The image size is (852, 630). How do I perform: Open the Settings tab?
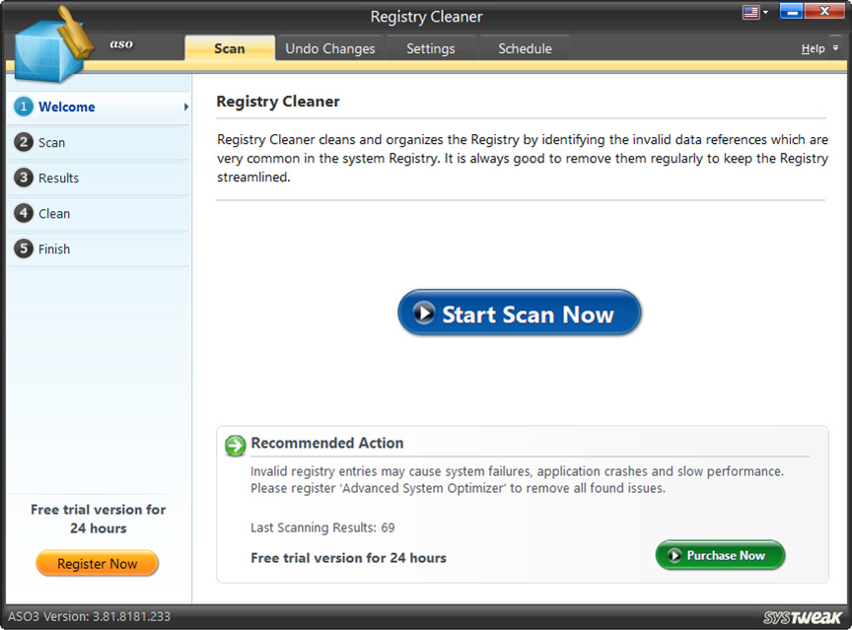430,47
